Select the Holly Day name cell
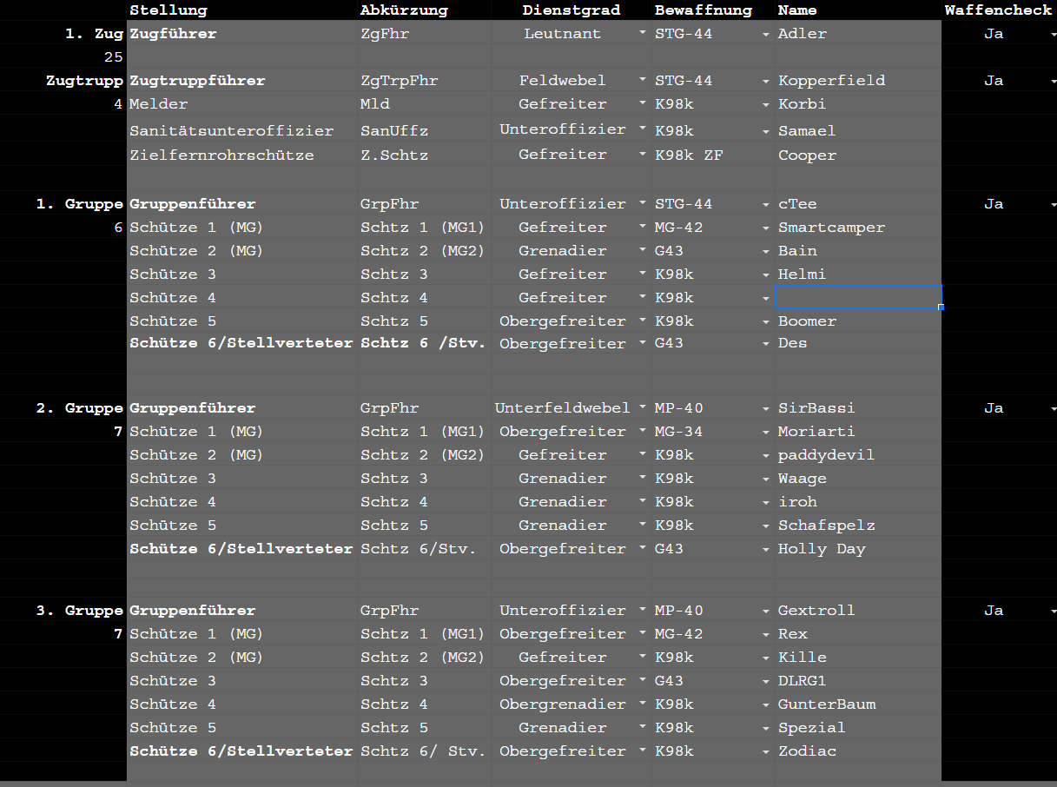Image resolution: width=1057 pixels, height=787 pixels. pos(857,549)
